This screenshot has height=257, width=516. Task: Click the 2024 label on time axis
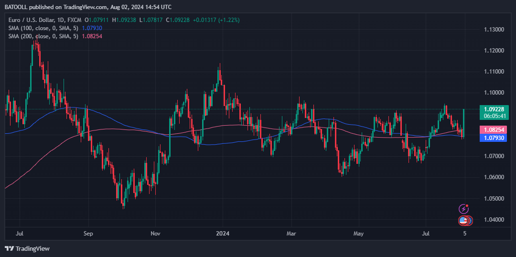click(223, 234)
